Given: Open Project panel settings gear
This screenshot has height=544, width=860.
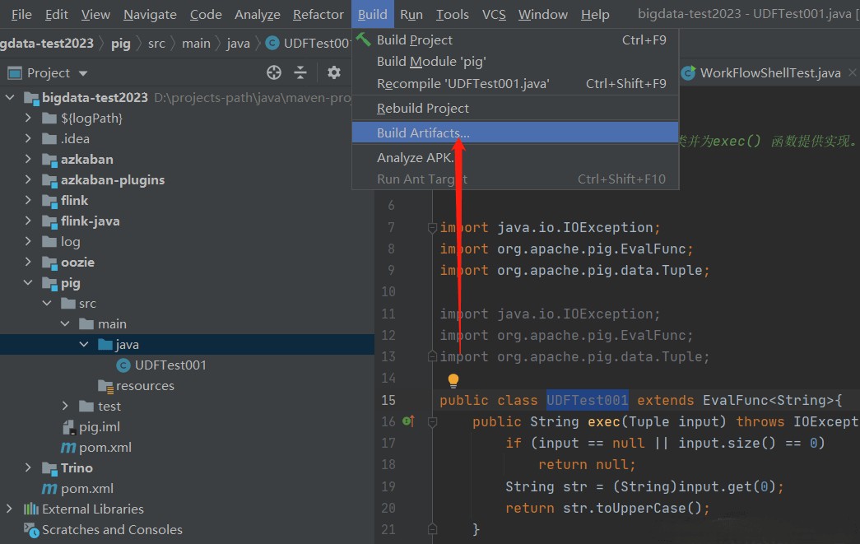Looking at the screenshot, I should tap(333, 72).
